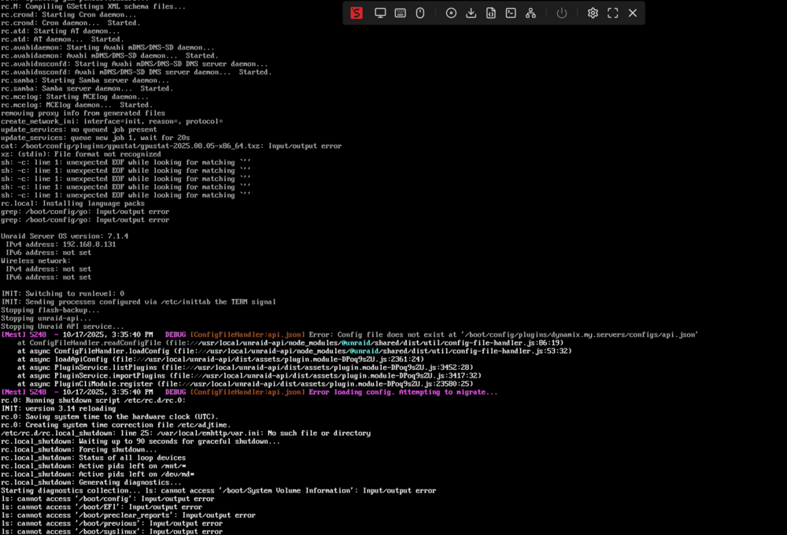
Task: Click 'removing proxy info from generated files' line
Action: (83, 113)
